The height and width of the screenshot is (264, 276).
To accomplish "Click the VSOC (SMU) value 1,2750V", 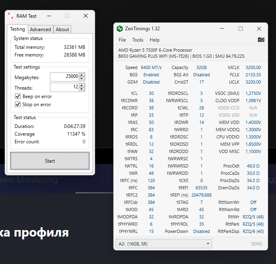I will [x=253, y=93].
